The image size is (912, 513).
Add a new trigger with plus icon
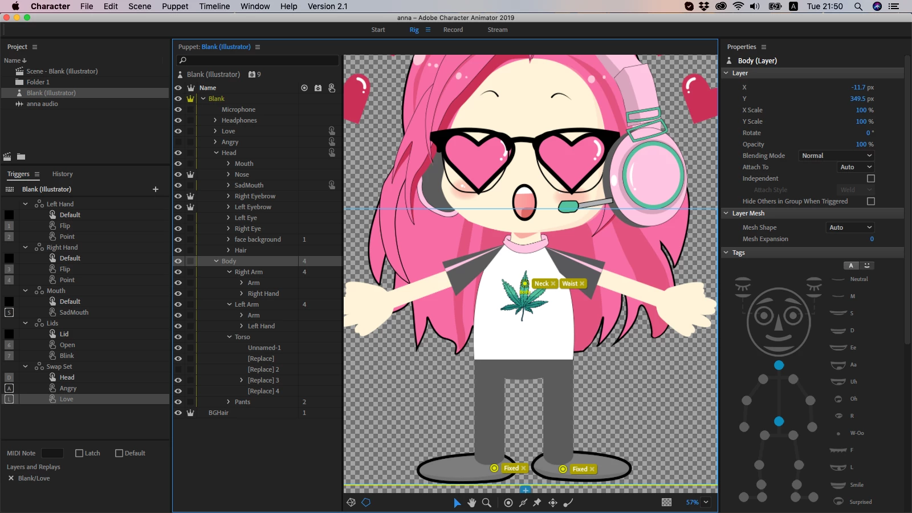point(156,189)
